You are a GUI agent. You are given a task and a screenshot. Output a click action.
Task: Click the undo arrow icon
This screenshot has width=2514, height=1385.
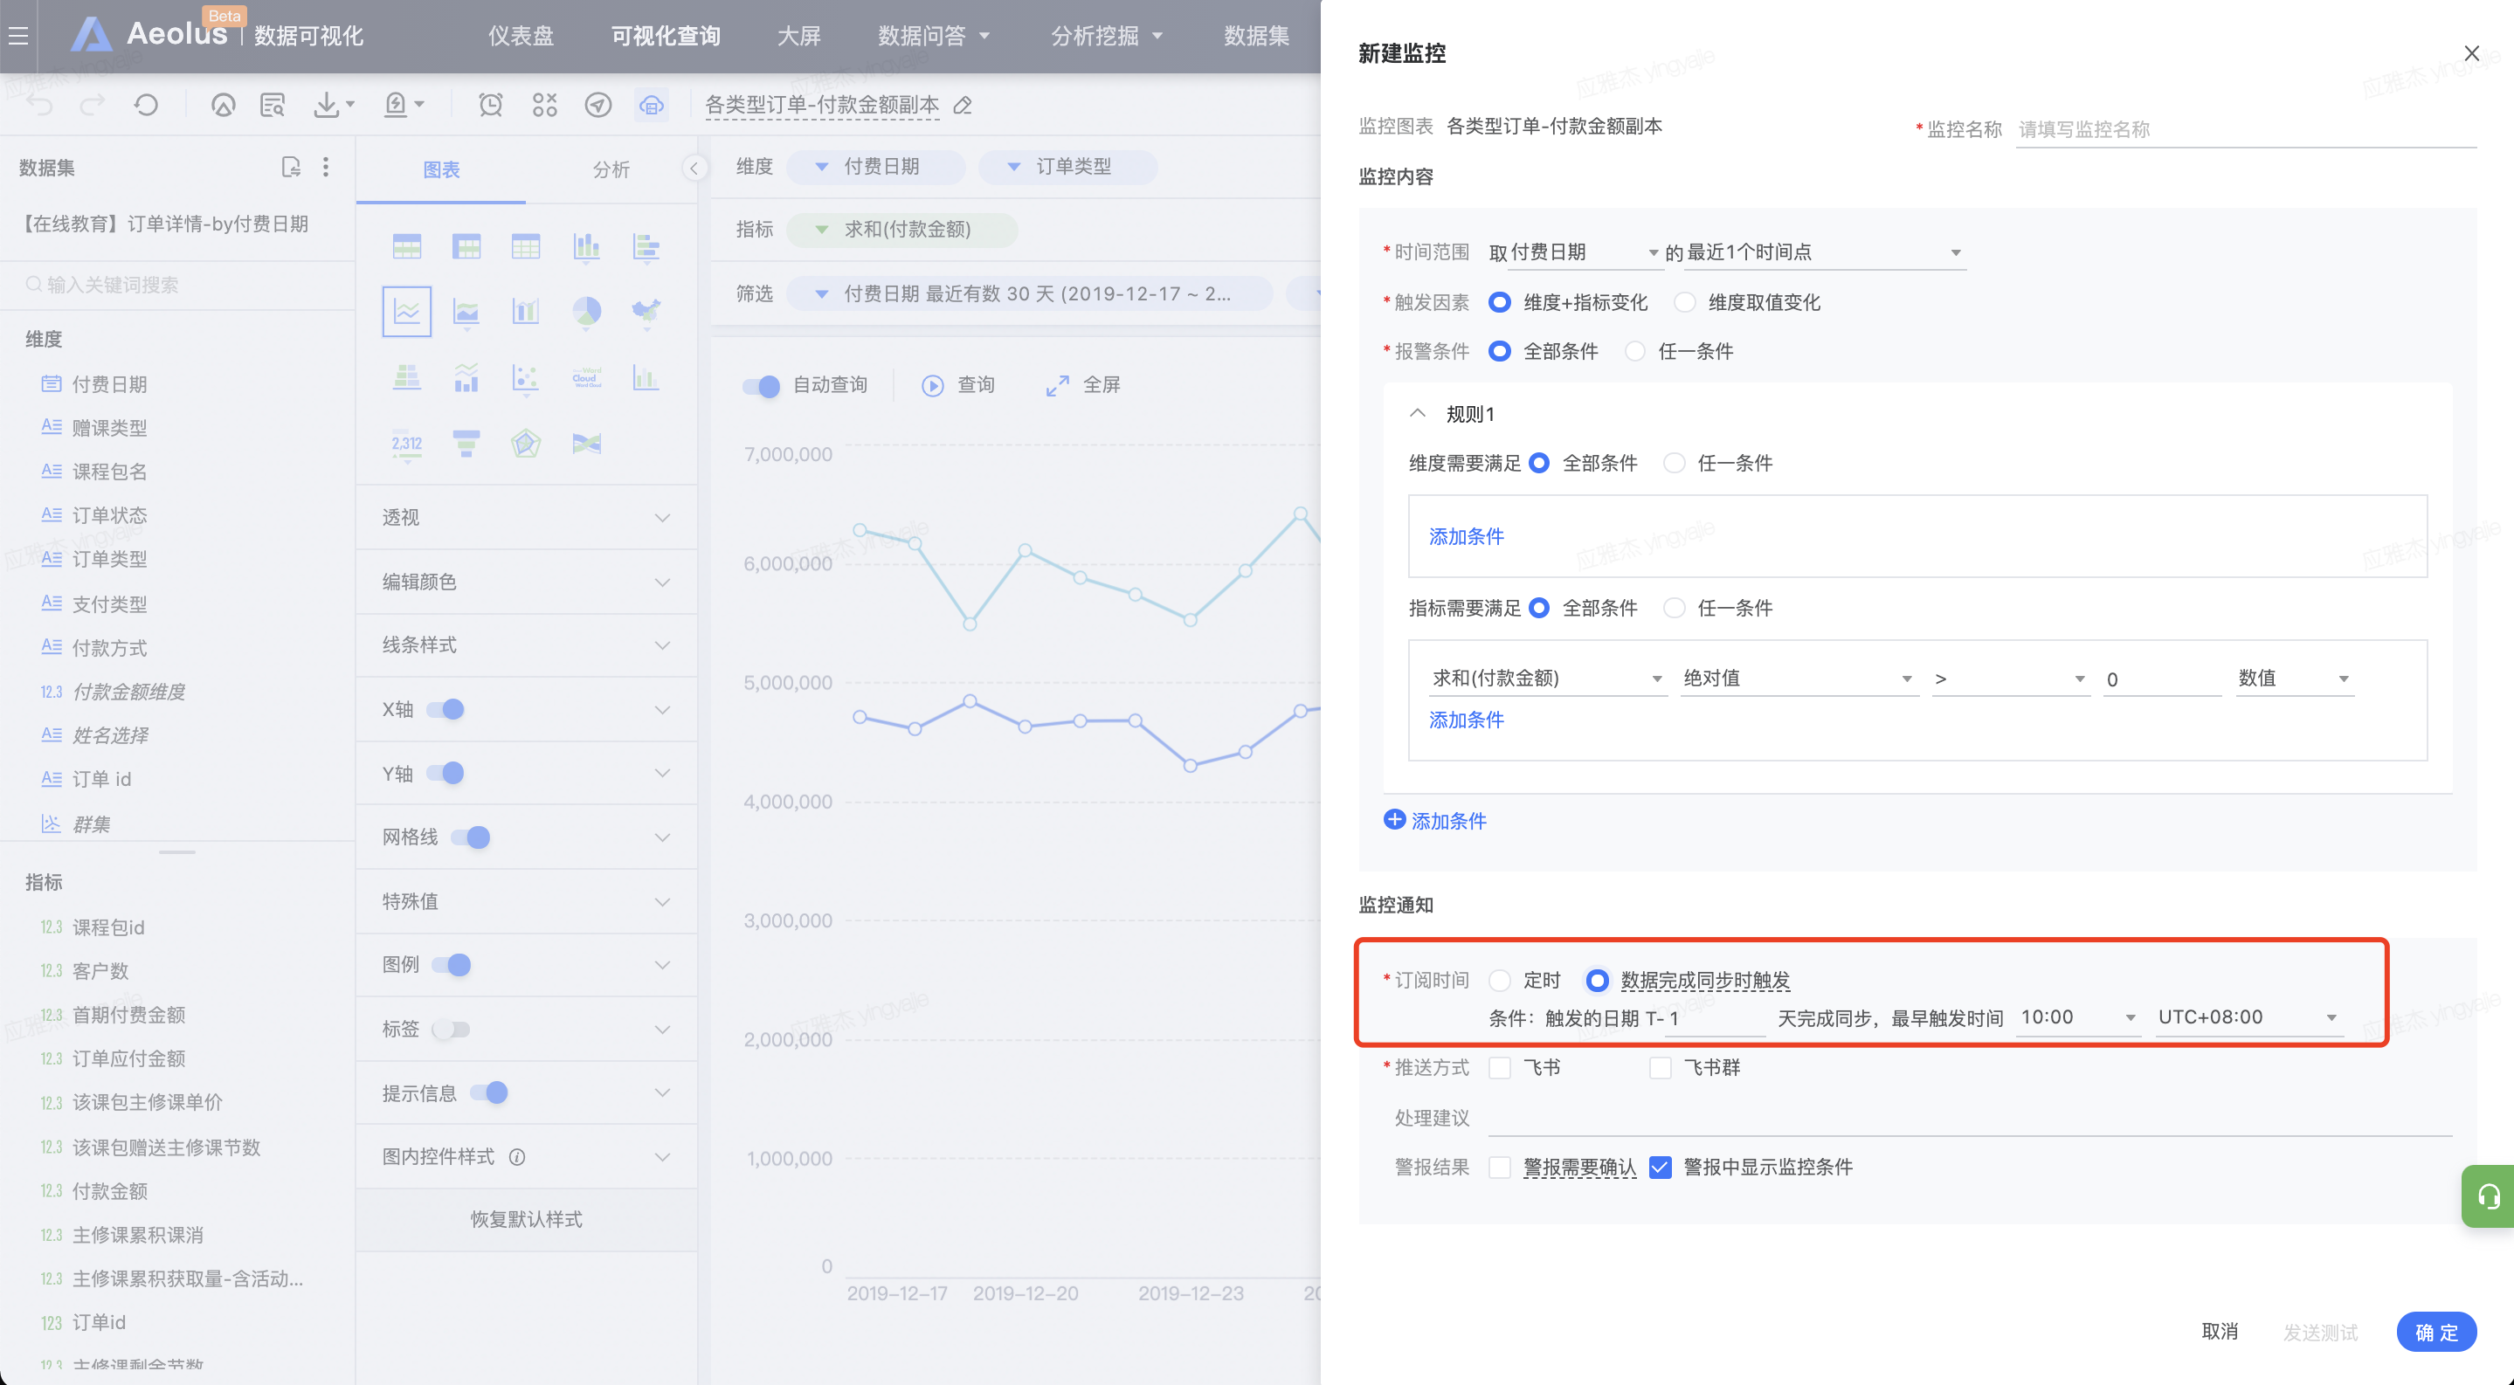point(40,105)
